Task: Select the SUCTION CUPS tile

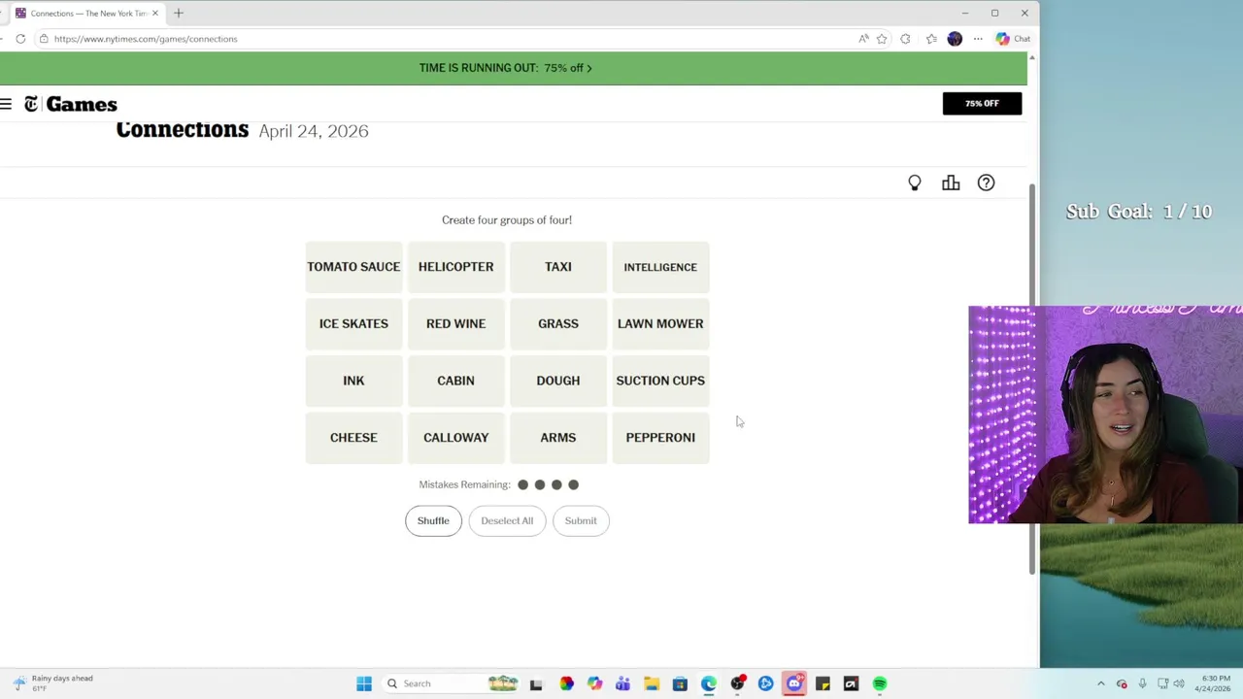Action: tap(660, 381)
